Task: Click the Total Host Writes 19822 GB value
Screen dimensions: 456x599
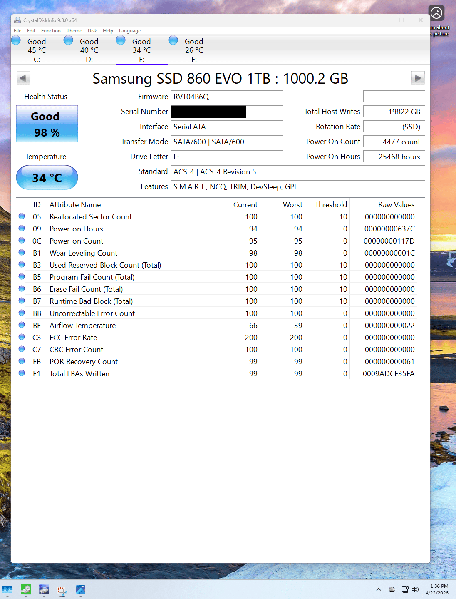Action: point(394,112)
